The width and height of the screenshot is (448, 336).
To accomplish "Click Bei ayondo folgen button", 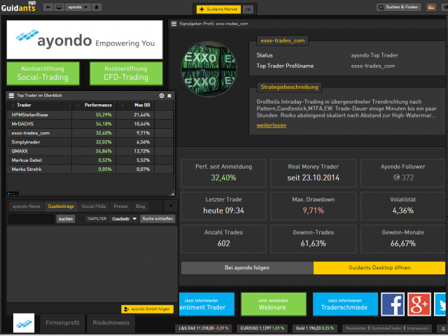I will (x=247, y=268).
